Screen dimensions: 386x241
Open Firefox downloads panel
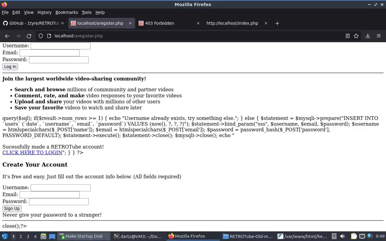click(368, 36)
